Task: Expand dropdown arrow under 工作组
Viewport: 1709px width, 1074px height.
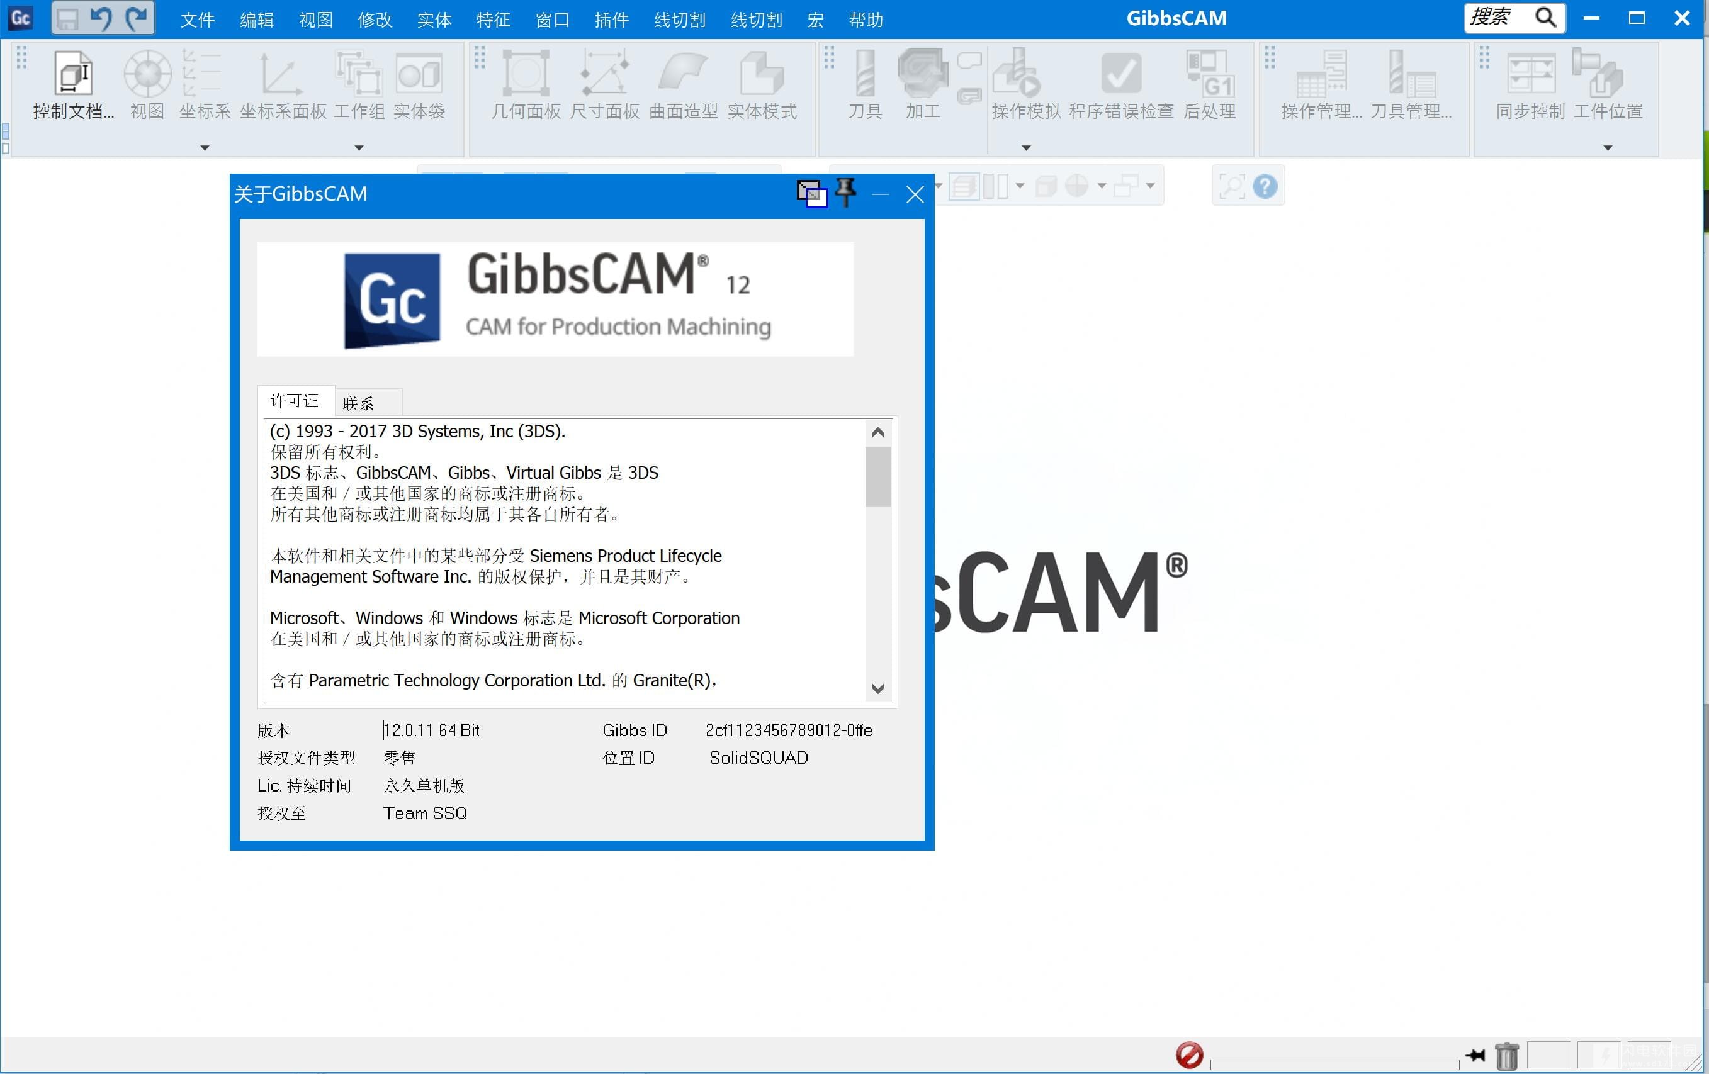Action: point(359,148)
